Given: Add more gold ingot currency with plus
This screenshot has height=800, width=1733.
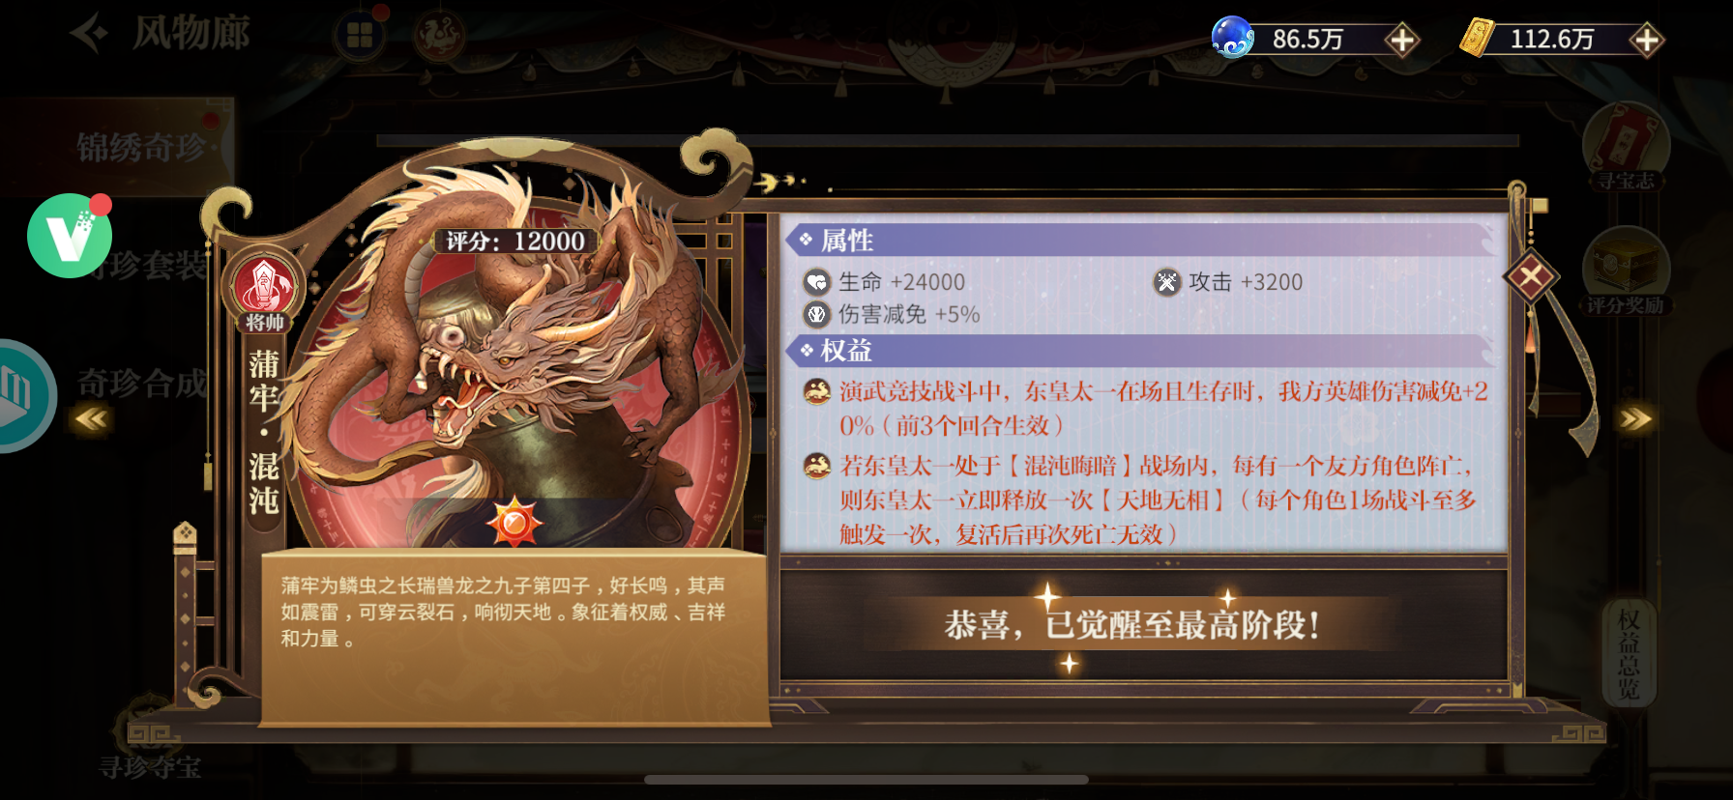Looking at the screenshot, I should click(x=1646, y=40).
